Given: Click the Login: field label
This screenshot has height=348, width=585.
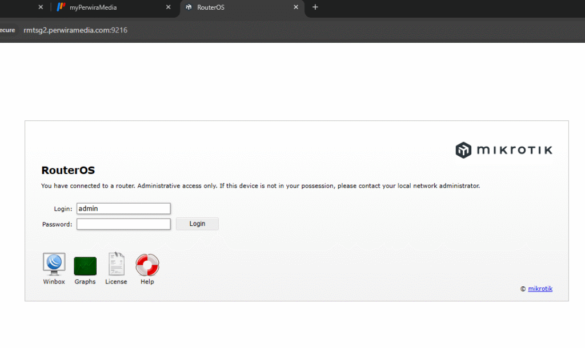Looking at the screenshot, I should [63, 209].
